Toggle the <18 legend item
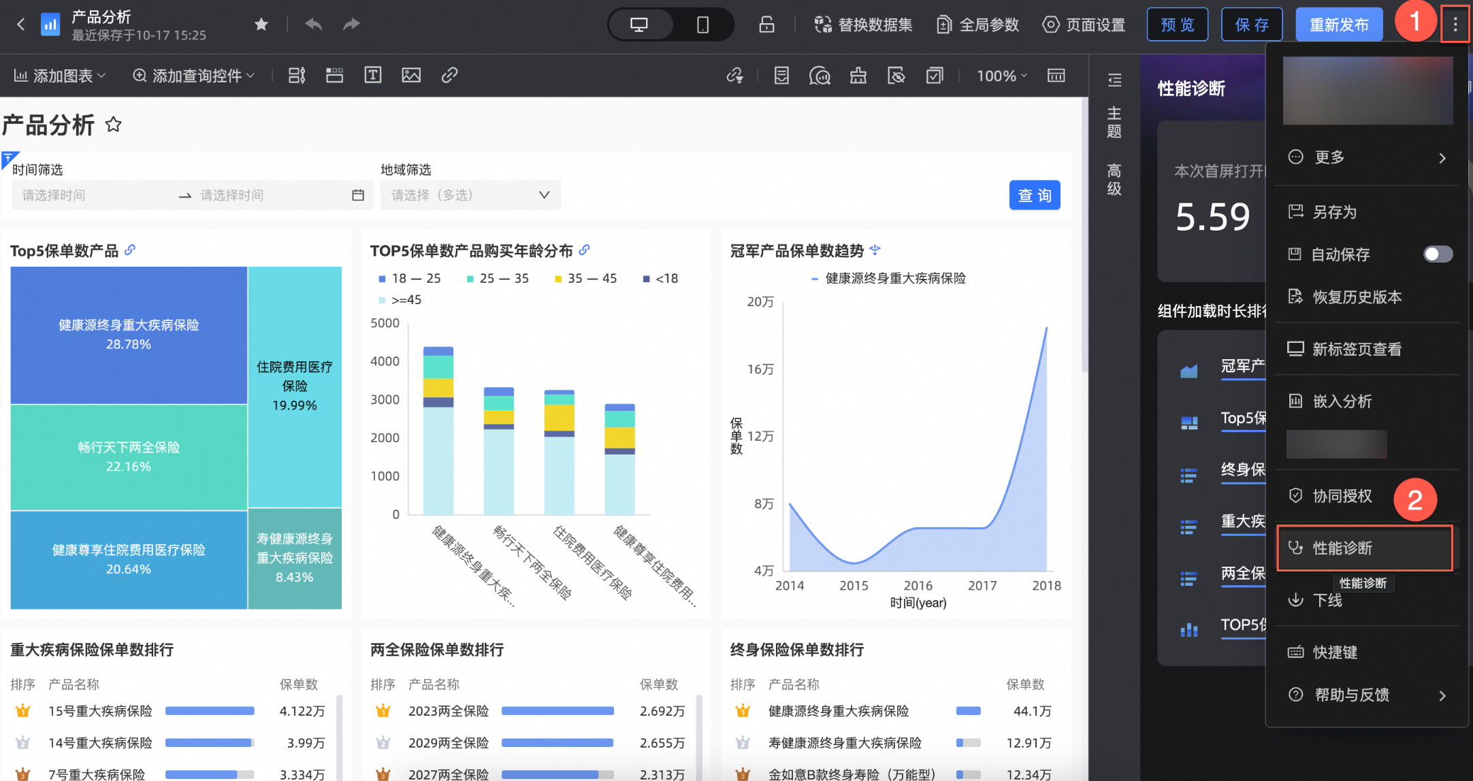1473x781 pixels. 660,278
